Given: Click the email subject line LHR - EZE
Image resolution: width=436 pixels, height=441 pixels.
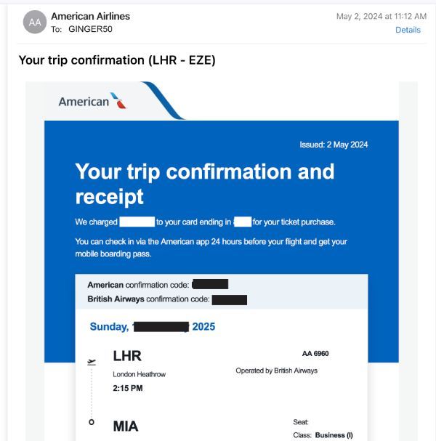Looking at the screenshot, I should [117, 60].
